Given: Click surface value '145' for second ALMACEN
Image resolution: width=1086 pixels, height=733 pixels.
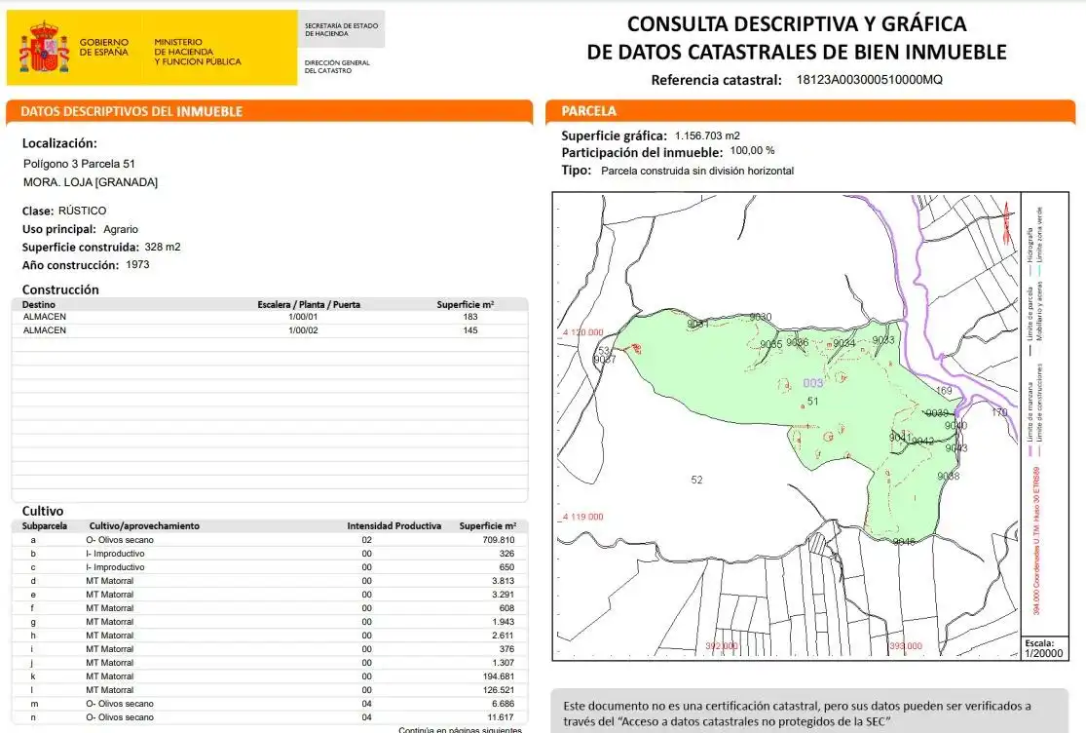Looking at the screenshot, I should 470,330.
